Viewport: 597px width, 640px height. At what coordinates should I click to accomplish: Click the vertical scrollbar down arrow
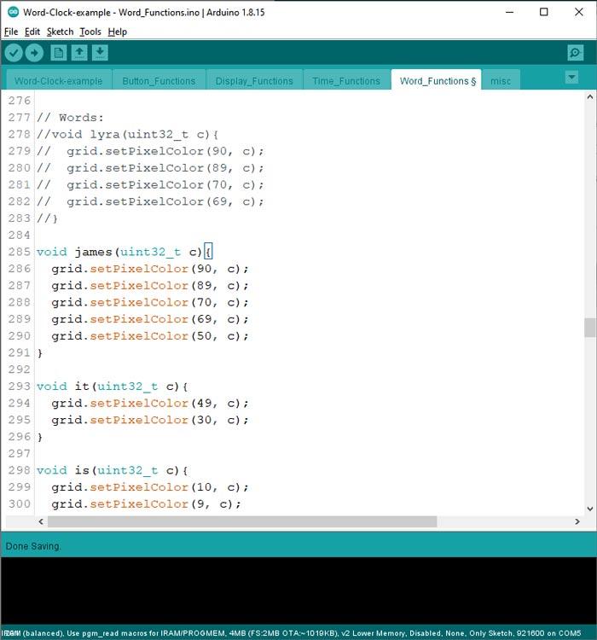(x=589, y=509)
